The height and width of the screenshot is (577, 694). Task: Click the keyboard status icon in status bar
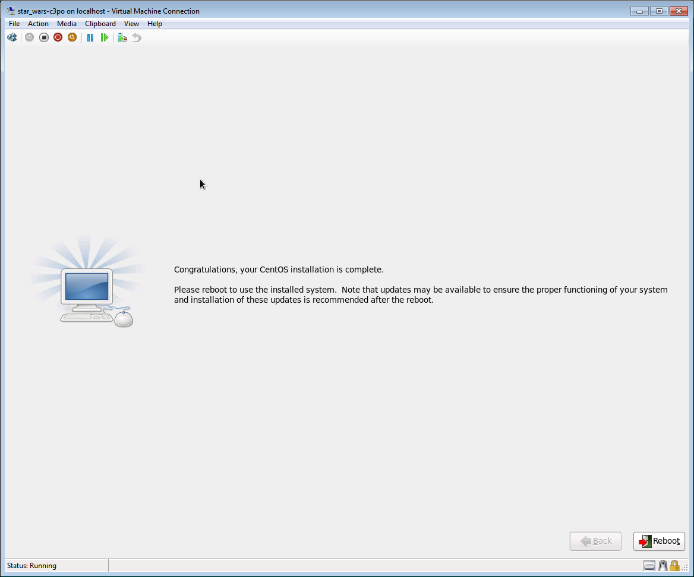(x=649, y=566)
